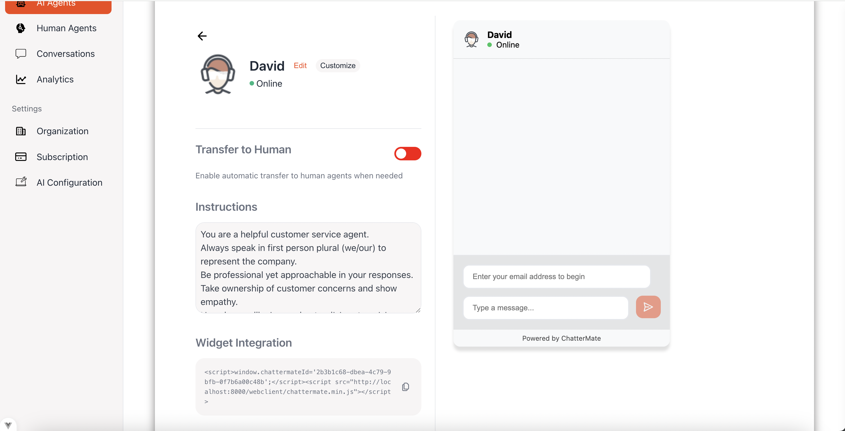
Task: Click the Human Agents sidebar icon
Action: (x=21, y=28)
